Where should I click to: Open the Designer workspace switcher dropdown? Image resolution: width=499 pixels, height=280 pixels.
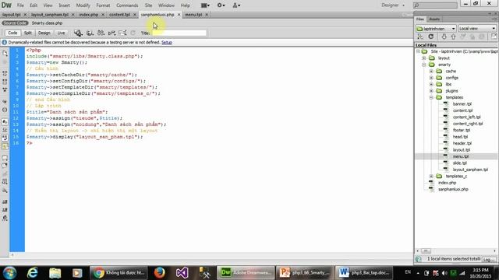click(x=393, y=5)
